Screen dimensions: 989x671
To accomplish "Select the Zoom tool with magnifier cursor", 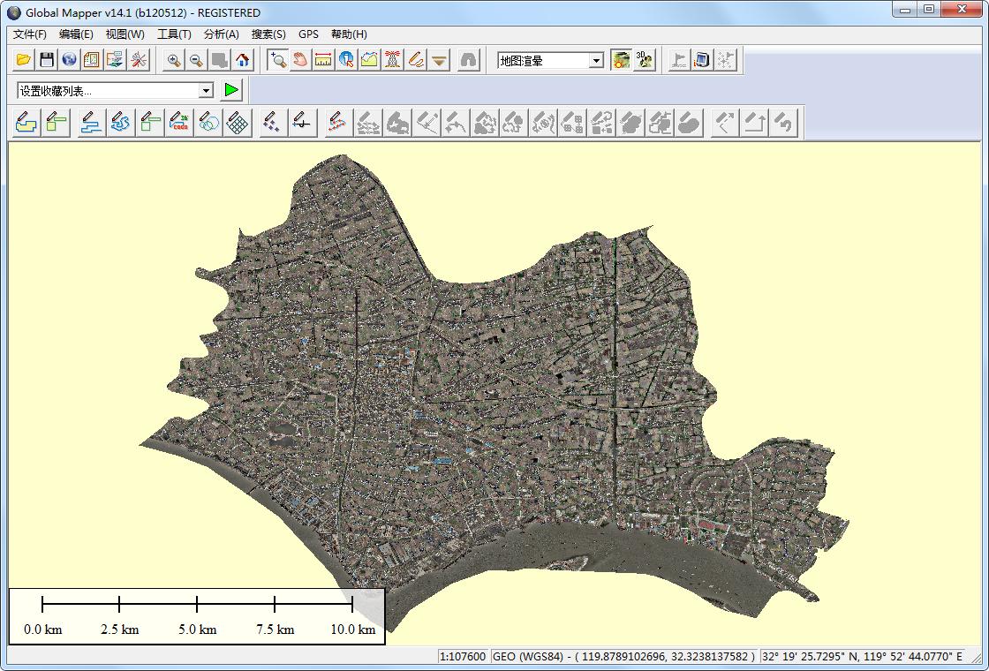I will coord(278,60).
